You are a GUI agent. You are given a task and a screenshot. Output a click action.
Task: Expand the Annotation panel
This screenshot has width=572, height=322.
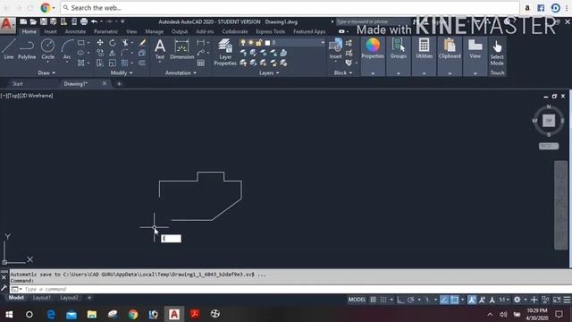[181, 73]
